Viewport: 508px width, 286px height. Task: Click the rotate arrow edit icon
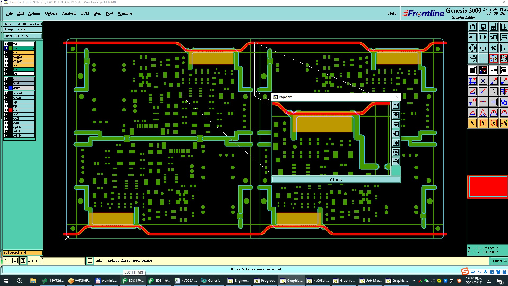(x=493, y=92)
